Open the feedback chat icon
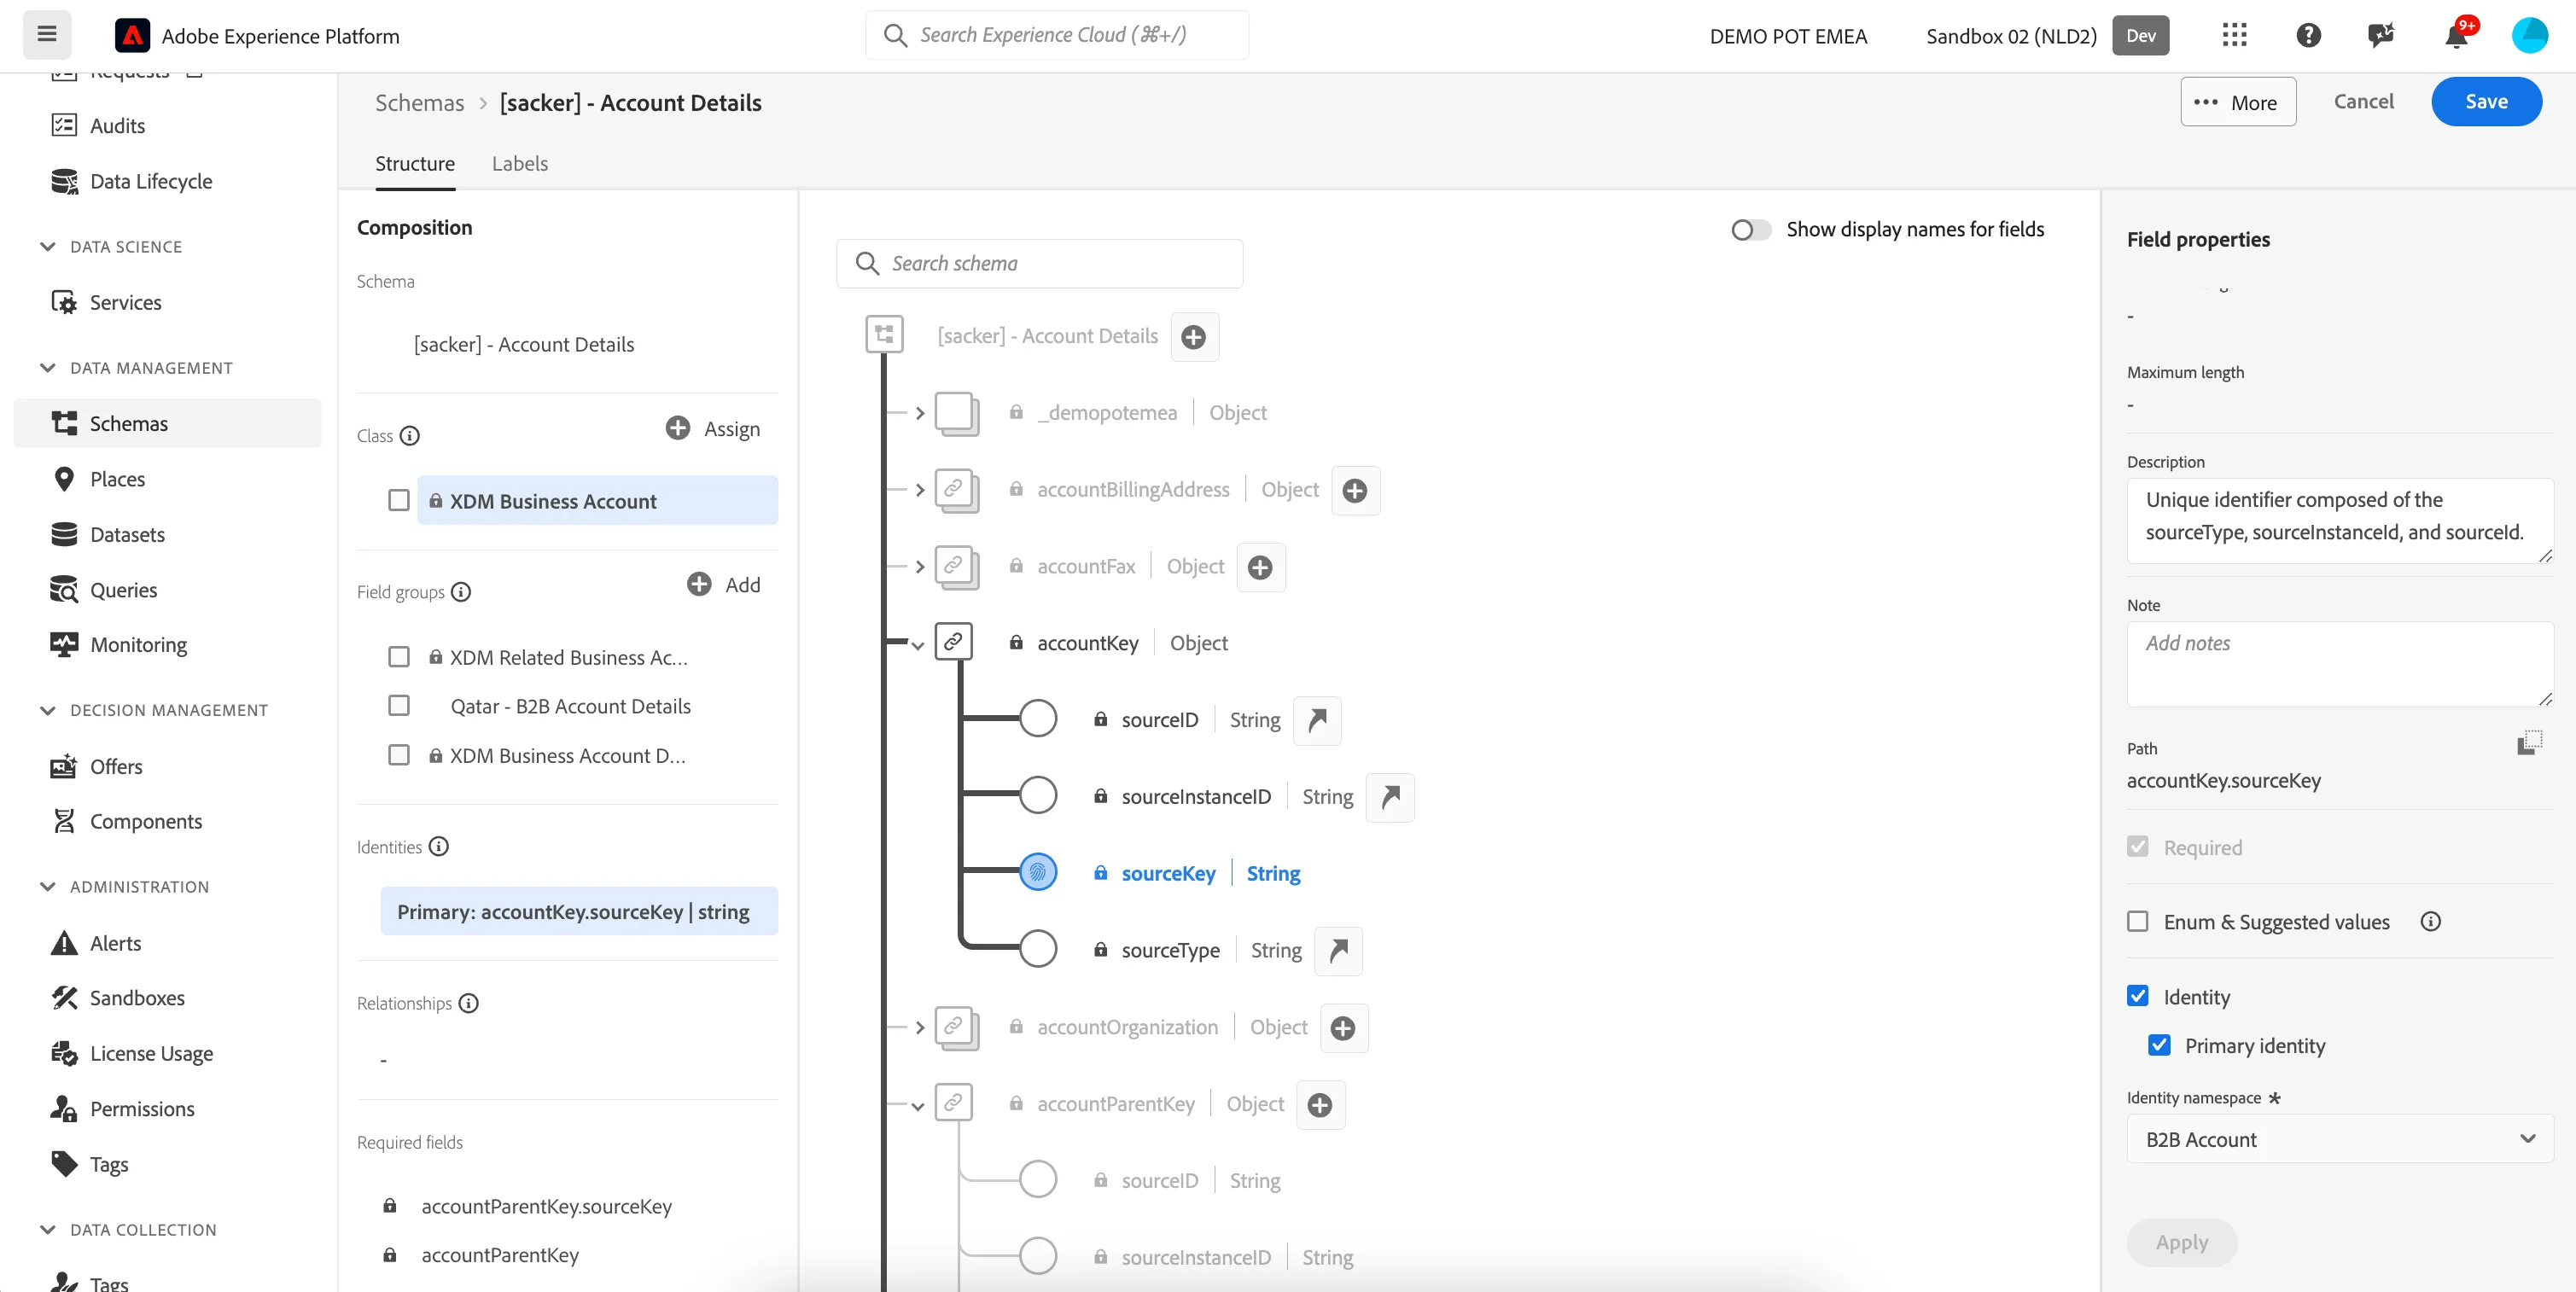2576x1292 pixels. [2381, 35]
